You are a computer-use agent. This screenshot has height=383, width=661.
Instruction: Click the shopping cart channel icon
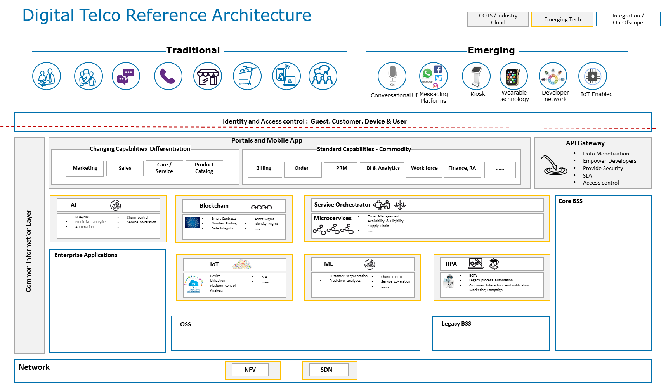tap(247, 76)
